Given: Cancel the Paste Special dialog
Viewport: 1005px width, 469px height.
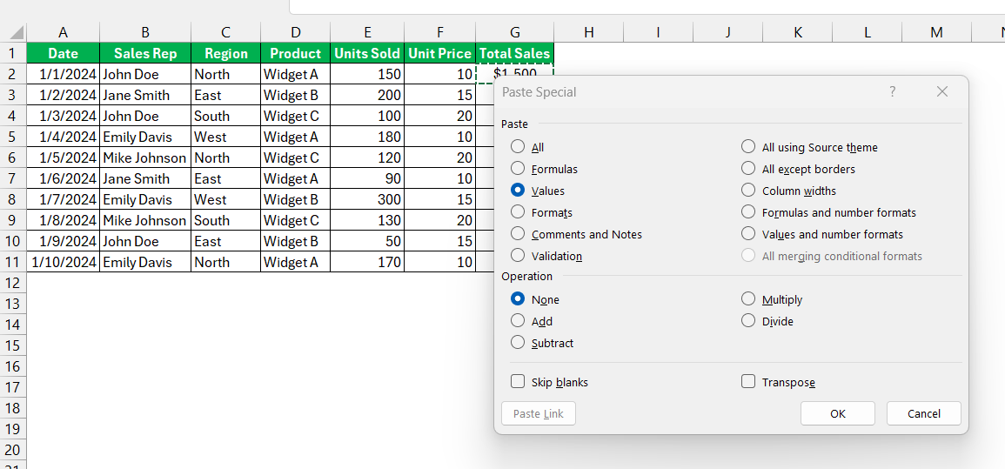Looking at the screenshot, I should pos(923,413).
